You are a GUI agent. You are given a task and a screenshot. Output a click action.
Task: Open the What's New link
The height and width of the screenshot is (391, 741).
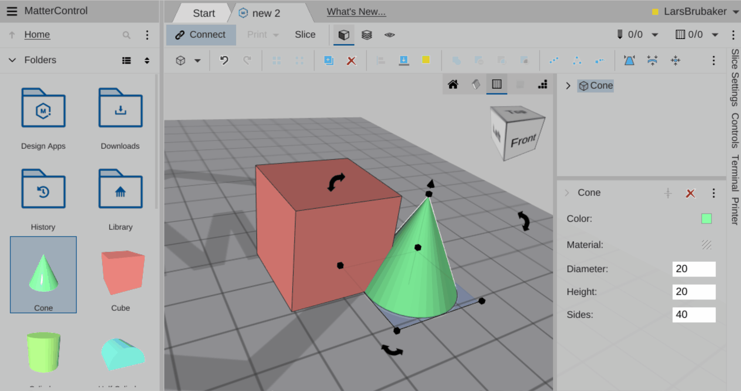point(356,12)
